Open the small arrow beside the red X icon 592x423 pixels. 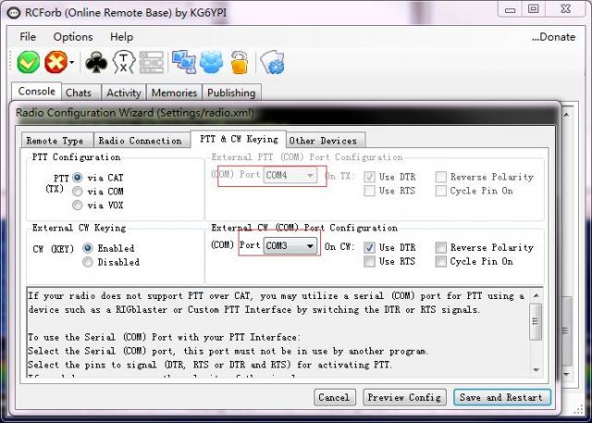[x=72, y=63]
